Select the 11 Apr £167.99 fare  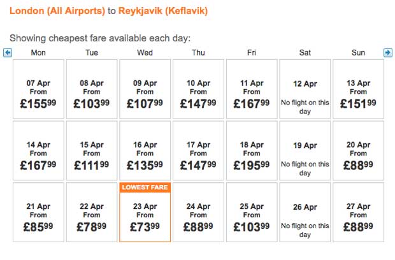(252, 89)
